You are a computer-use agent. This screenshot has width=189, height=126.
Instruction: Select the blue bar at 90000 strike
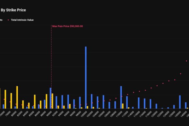pos(51,98)
